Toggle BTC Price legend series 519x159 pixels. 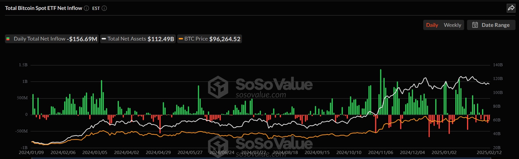[x=210, y=39]
